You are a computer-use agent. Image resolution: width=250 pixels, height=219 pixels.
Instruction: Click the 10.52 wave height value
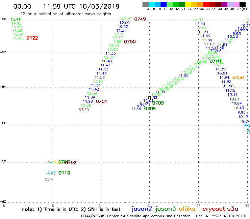[123, 27]
